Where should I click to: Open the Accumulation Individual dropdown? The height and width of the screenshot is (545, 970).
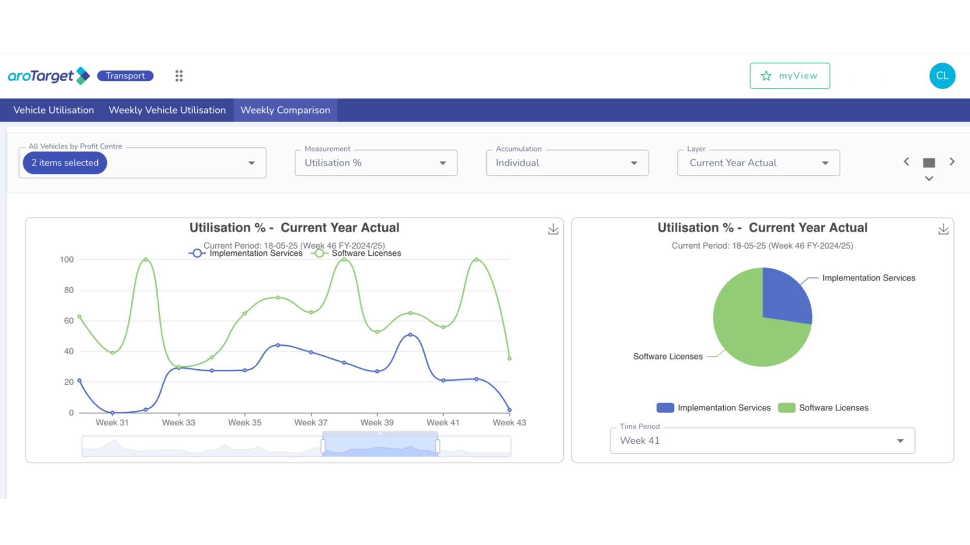pos(567,163)
